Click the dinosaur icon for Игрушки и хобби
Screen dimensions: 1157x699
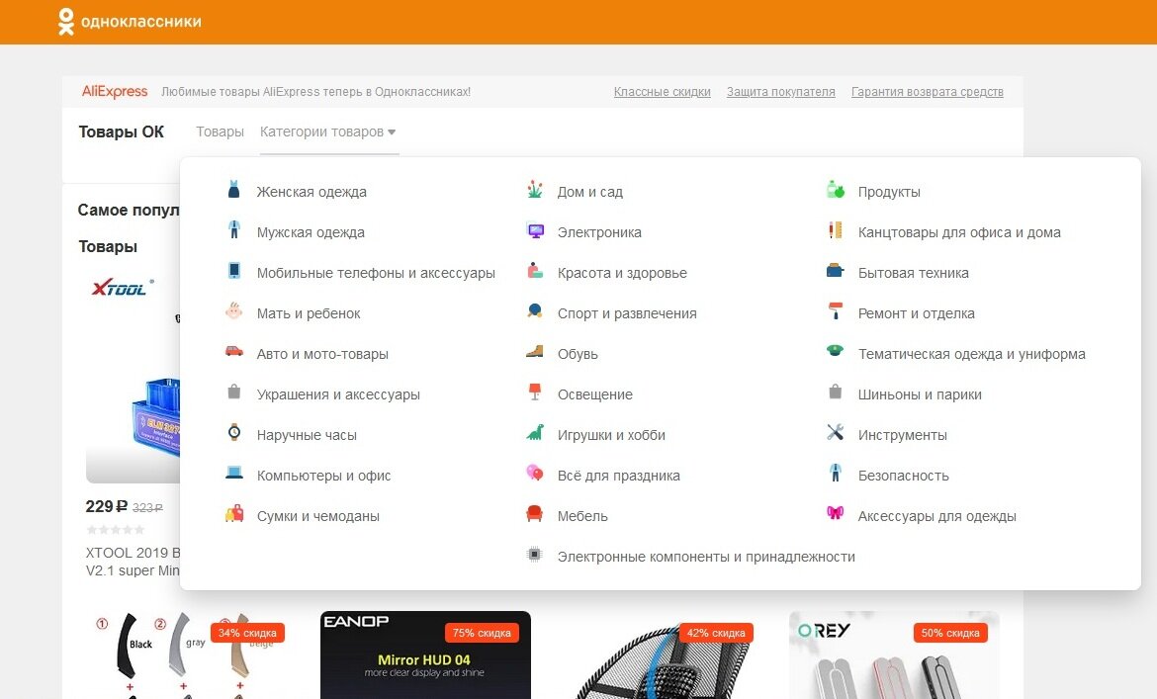pos(535,432)
